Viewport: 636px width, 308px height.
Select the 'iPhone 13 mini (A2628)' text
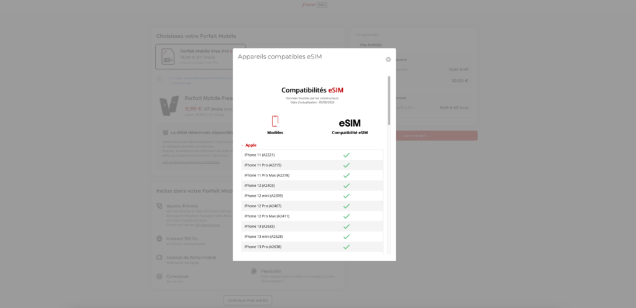point(263,236)
